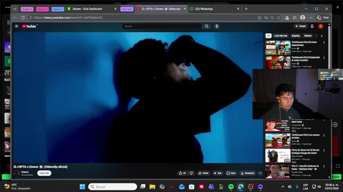Go back using the browser arrow
343x192 pixels.
tap(15, 18)
